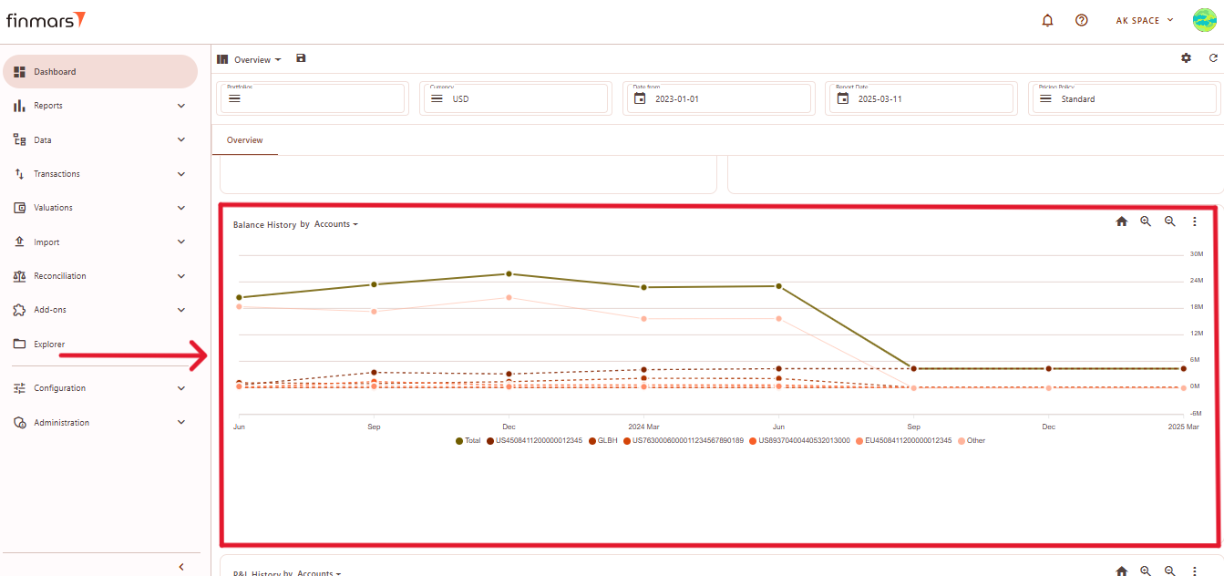Toggle Total series in chart legend
This screenshot has height=576, width=1224.
click(x=468, y=440)
